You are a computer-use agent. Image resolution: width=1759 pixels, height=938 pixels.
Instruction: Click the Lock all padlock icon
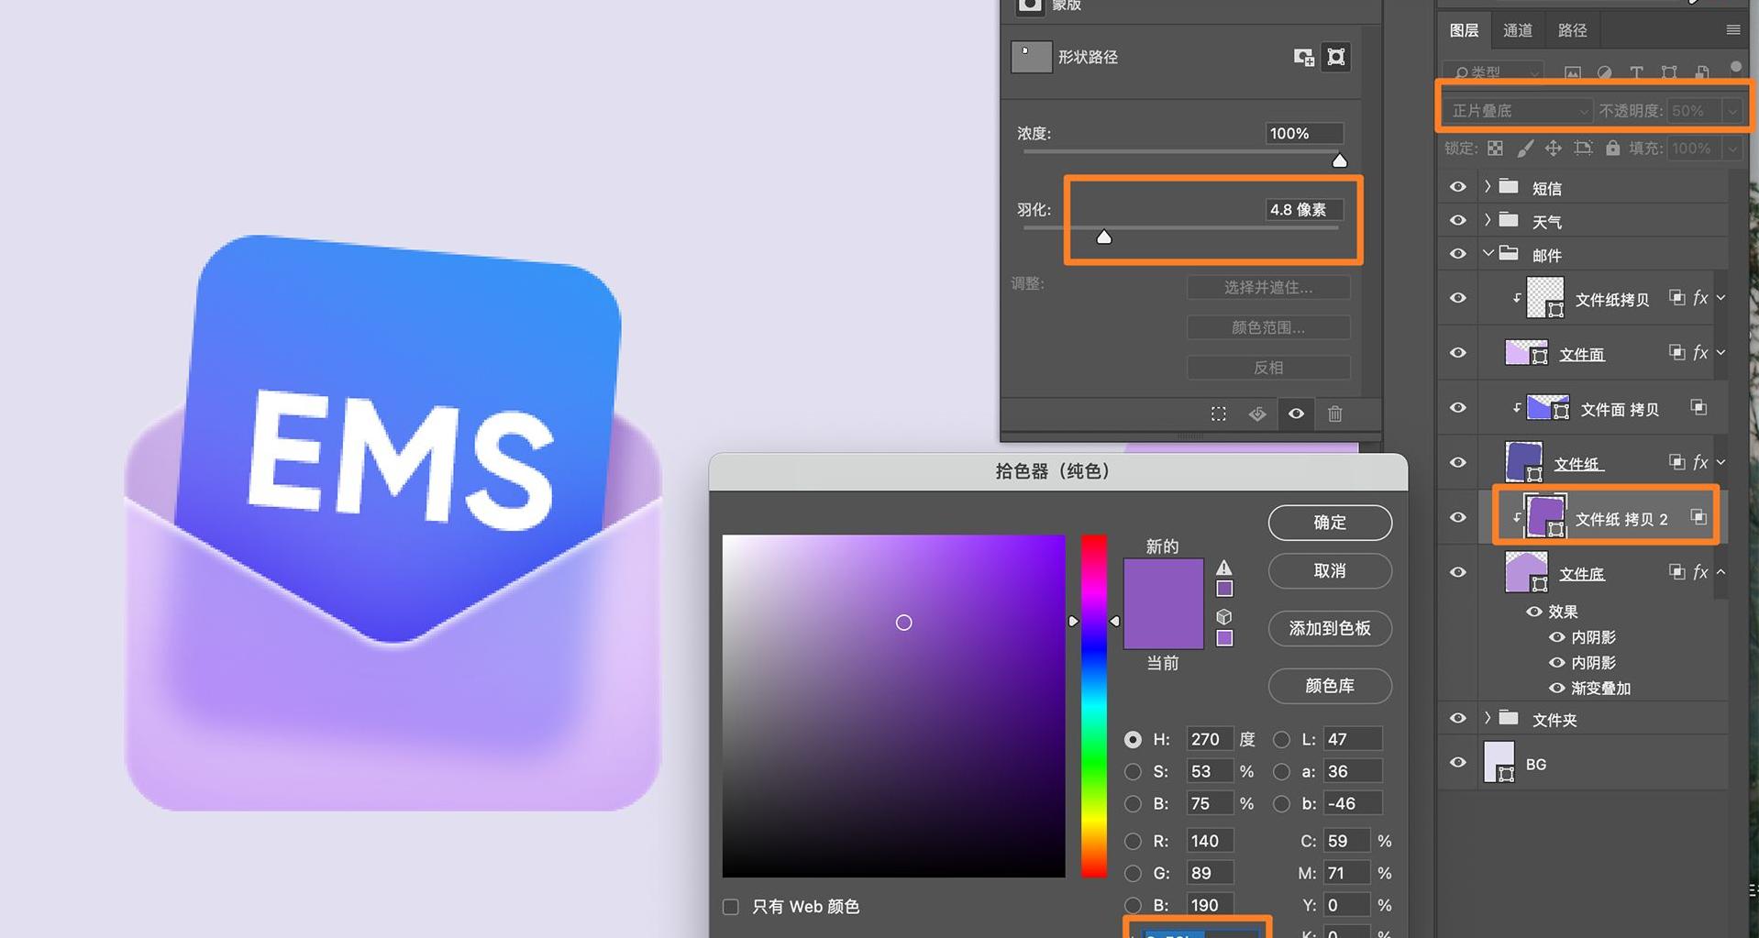pos(1613,149)
